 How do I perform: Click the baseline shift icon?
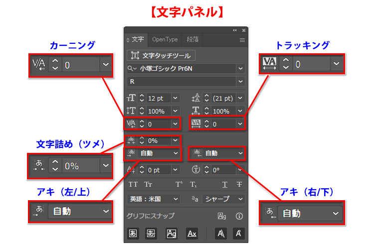pyautogui.click(x=131, y=170)
